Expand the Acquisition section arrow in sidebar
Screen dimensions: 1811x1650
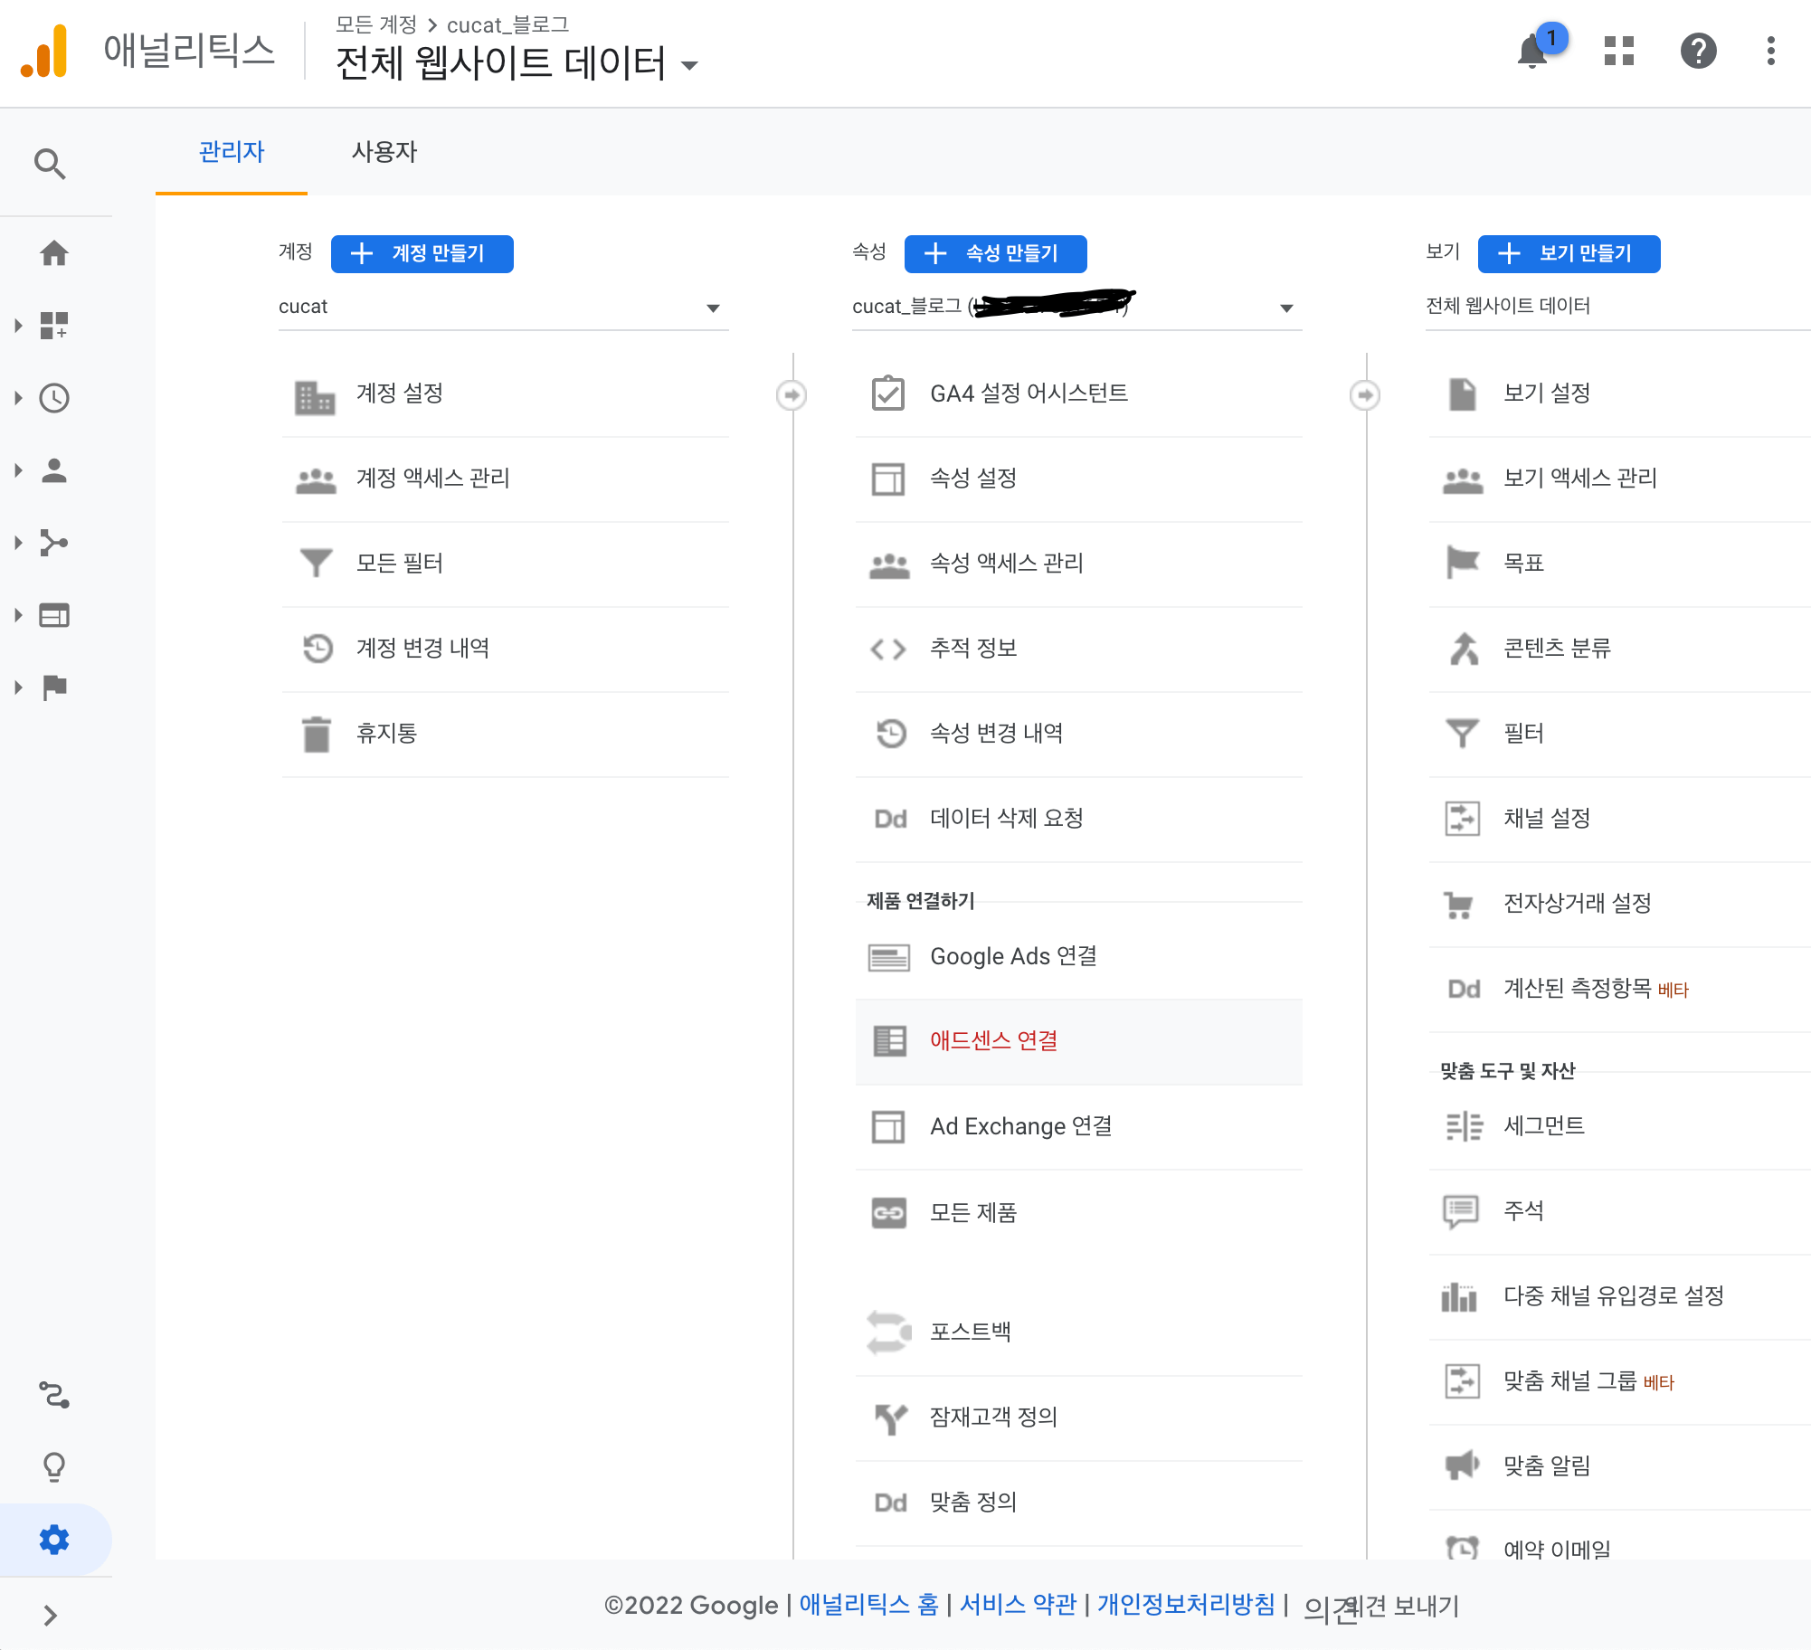pyautogui.click(x=18, y=543)
